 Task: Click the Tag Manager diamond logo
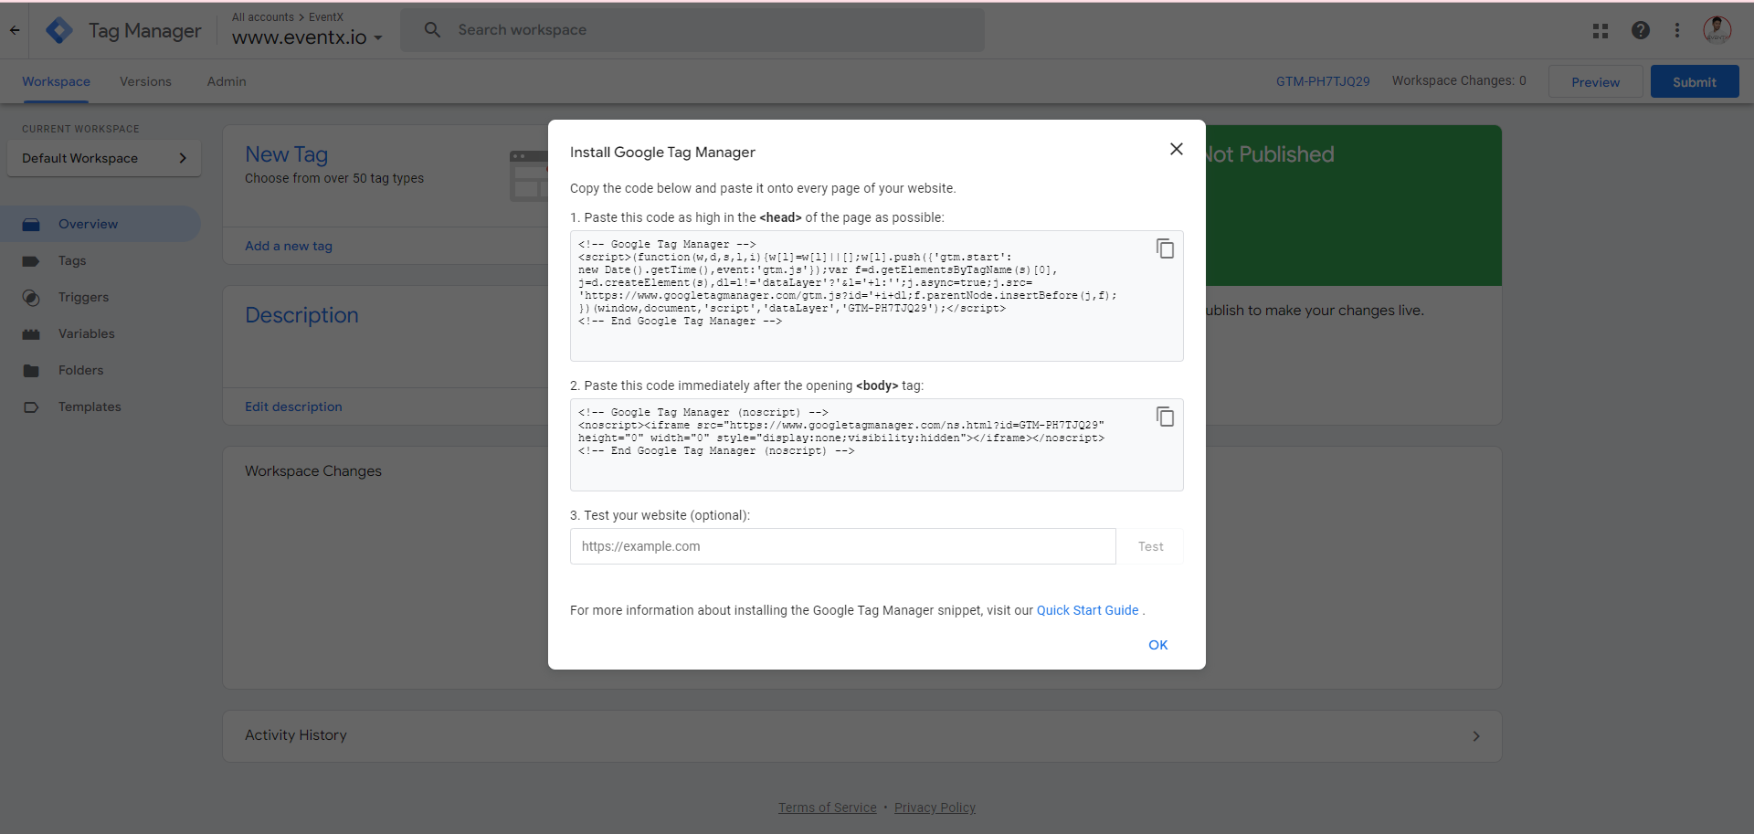click(x=59, y=30)
